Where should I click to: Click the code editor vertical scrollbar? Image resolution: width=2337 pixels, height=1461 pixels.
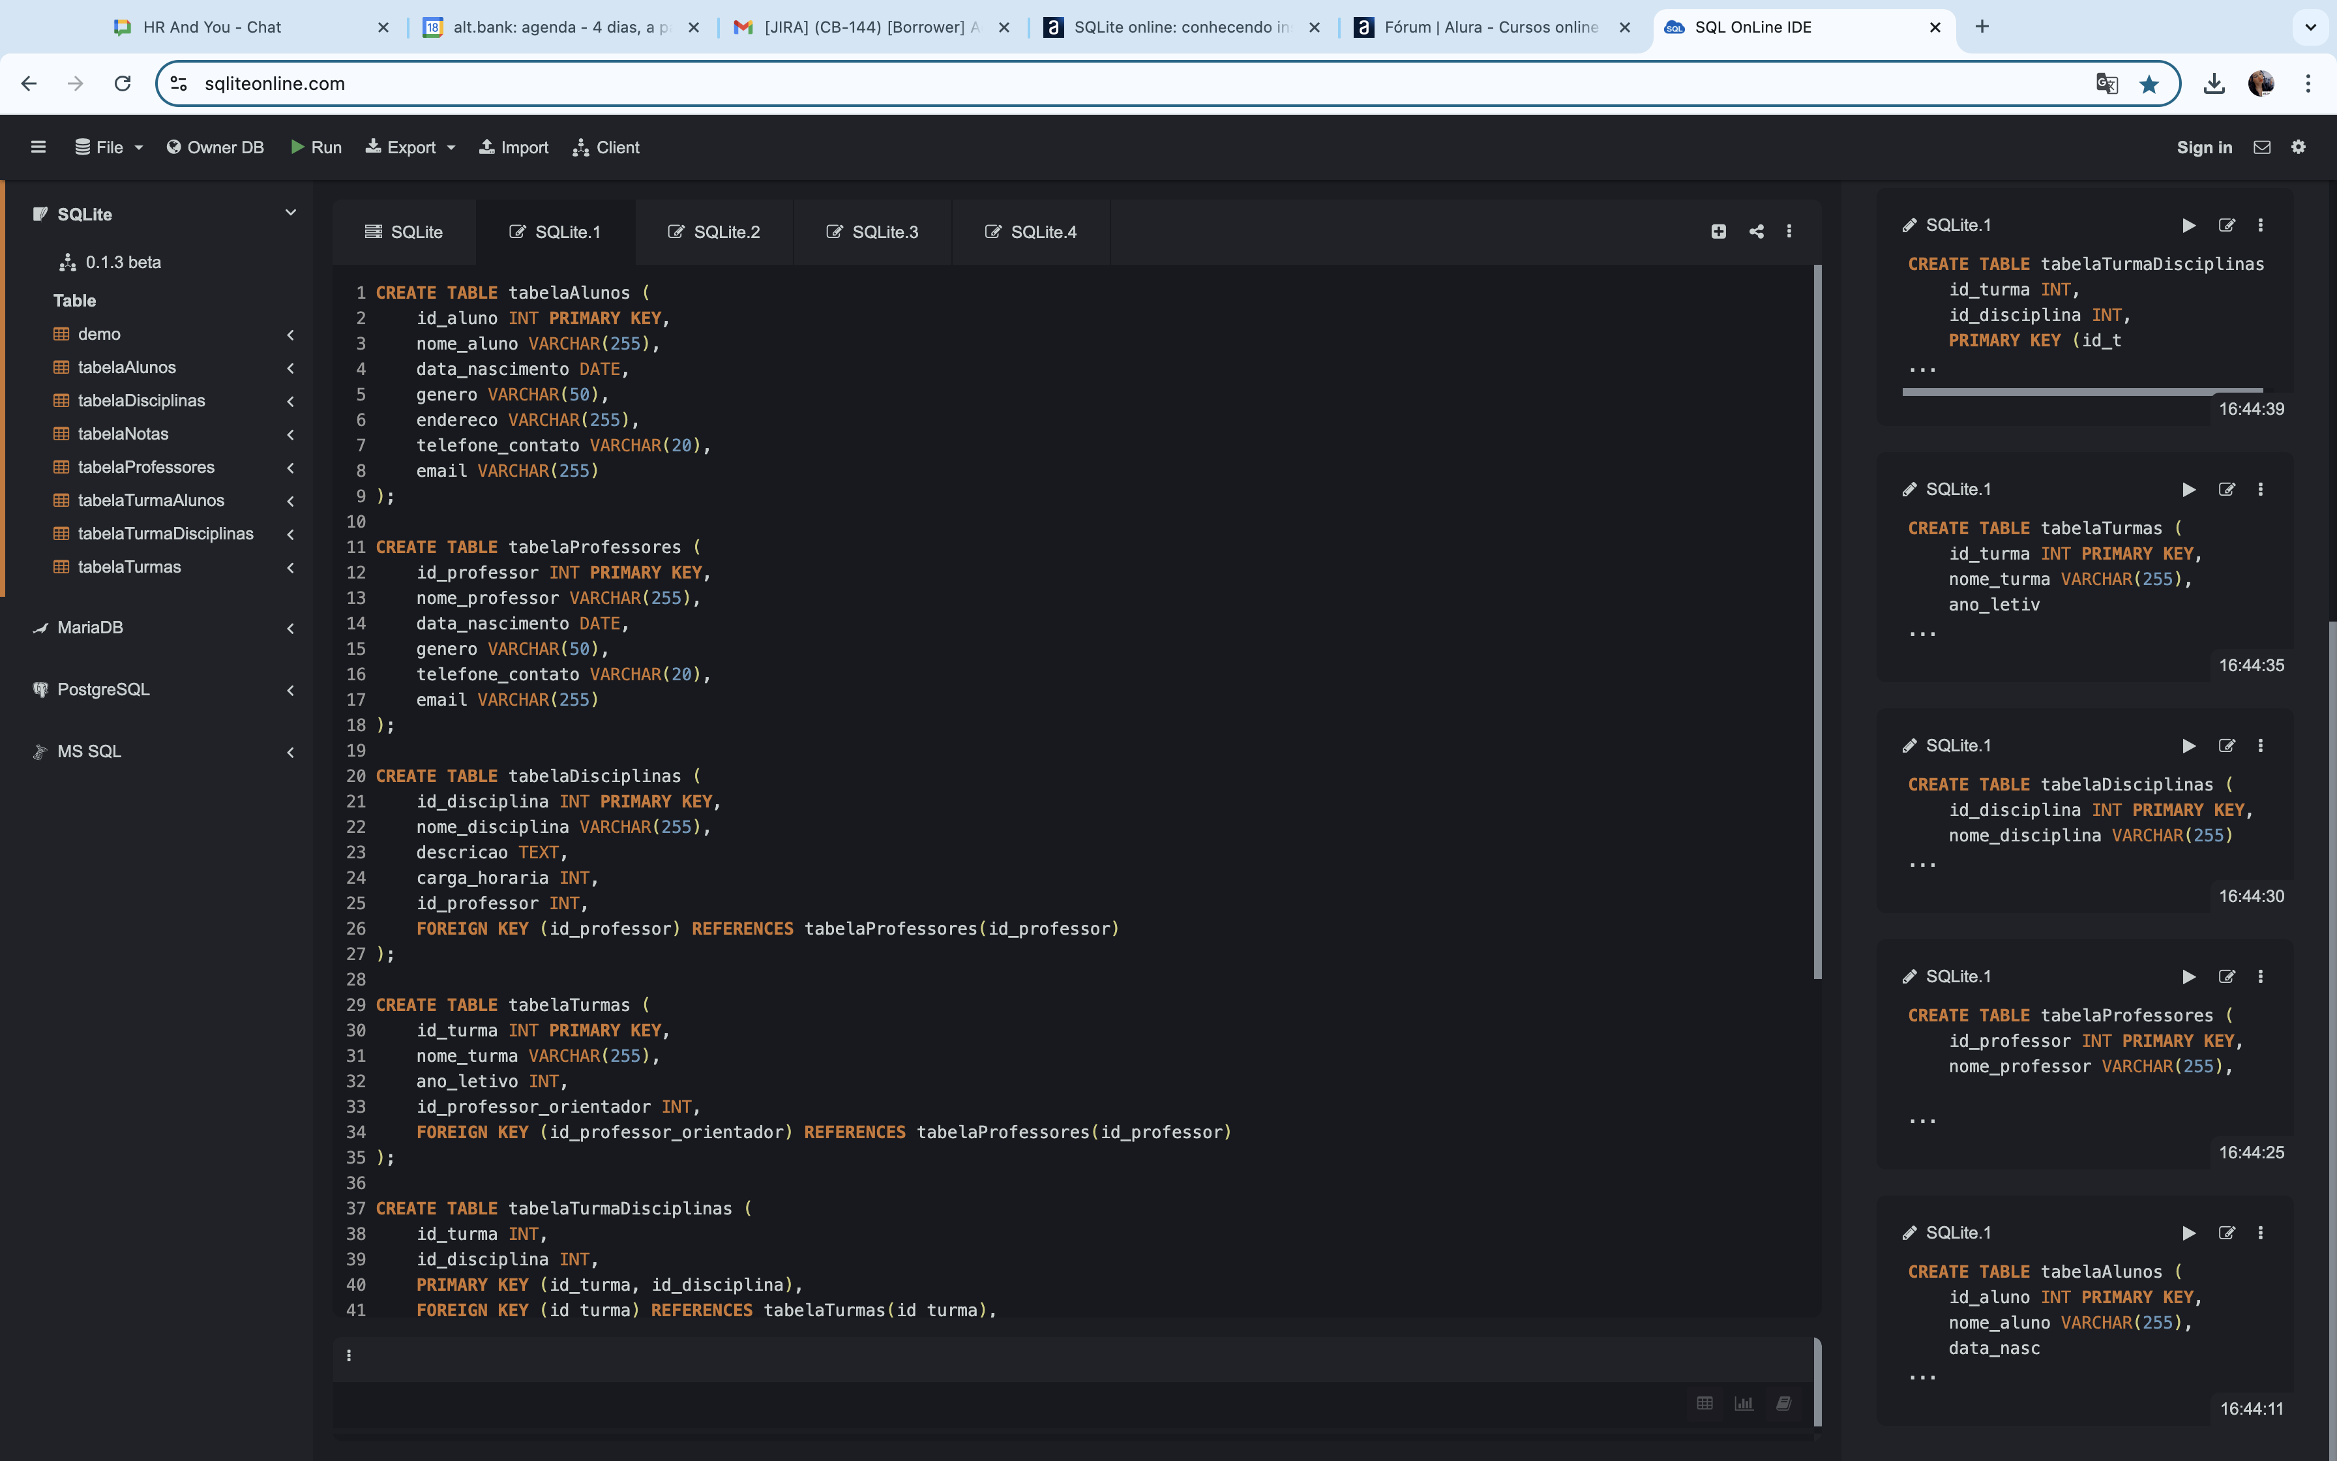coord(1817,622)
